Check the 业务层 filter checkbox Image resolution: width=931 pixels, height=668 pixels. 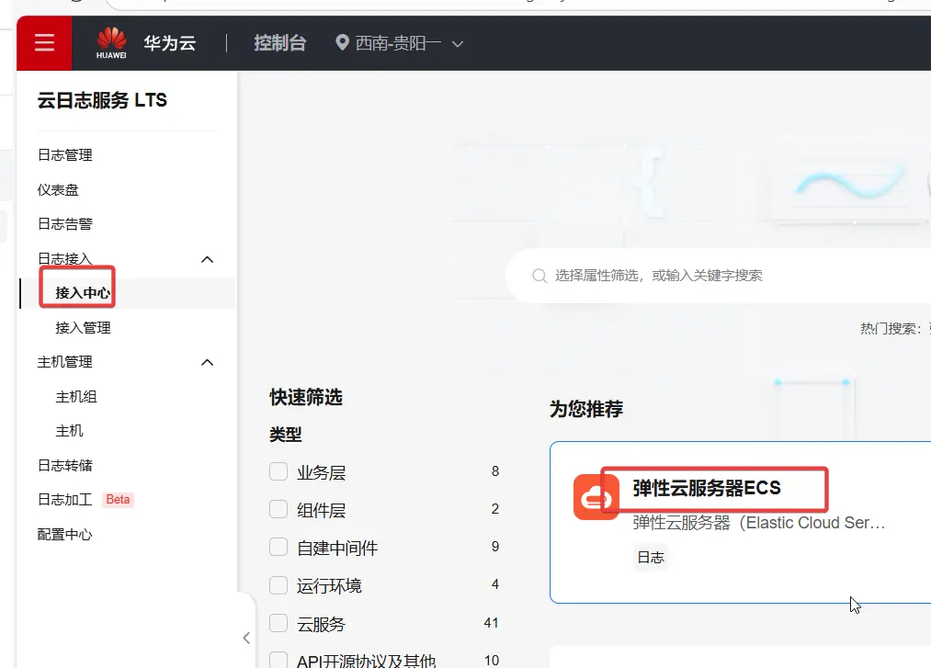[x=278, y=472]
